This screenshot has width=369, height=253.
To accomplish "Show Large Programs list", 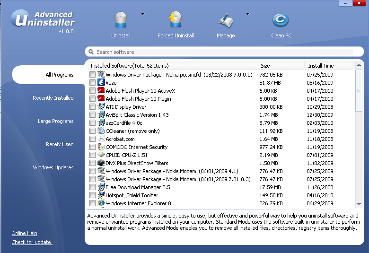I will click(55, 121).
